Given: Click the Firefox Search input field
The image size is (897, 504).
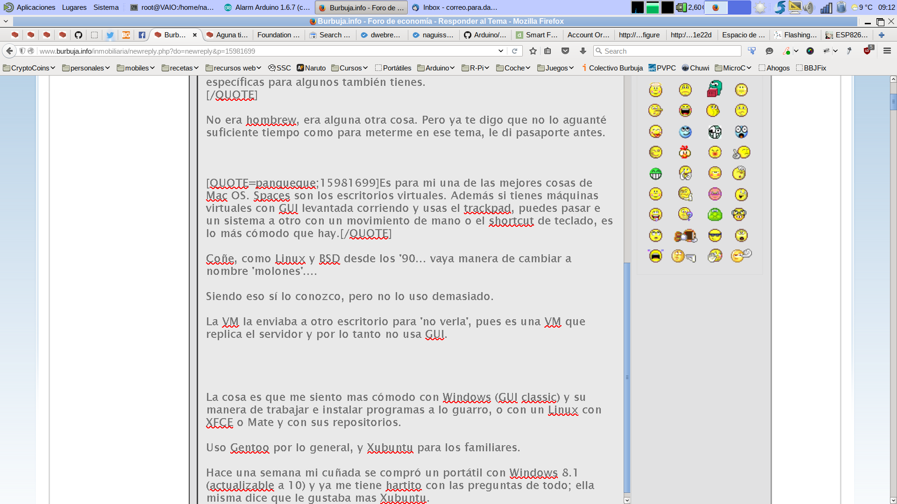Looking at the screenshot, I should click(x=667, y=51).
